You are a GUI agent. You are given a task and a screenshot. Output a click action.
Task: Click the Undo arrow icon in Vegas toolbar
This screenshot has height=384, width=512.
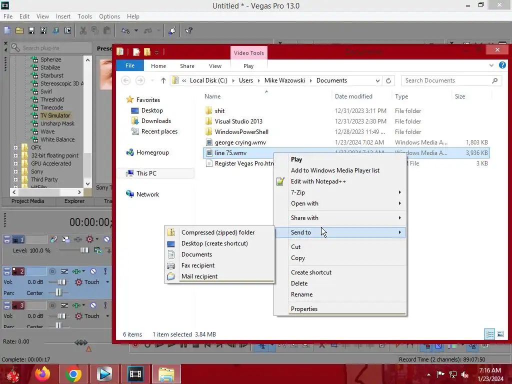click(125, 30)
